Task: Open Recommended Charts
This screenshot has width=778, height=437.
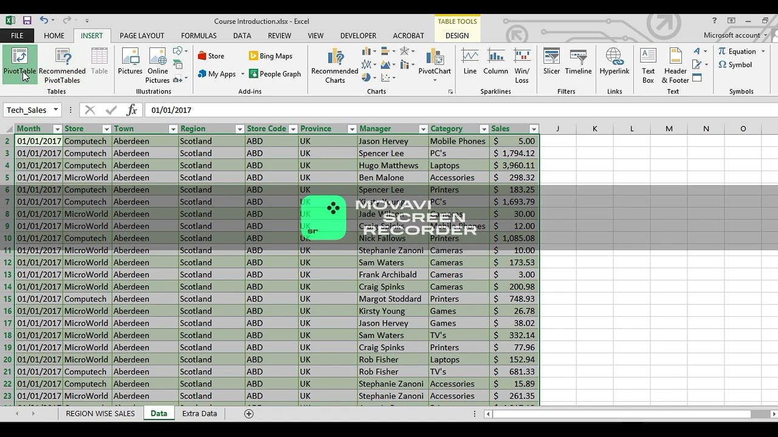Action: click(x=335, y=65)
